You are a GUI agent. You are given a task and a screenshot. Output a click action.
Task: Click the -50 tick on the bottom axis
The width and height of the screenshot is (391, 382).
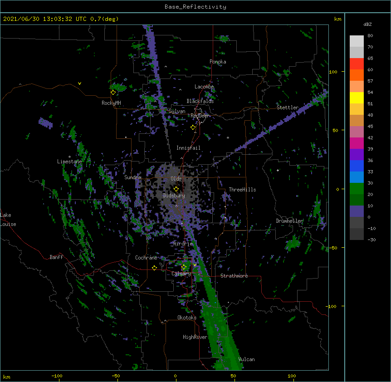pos(116,376)
